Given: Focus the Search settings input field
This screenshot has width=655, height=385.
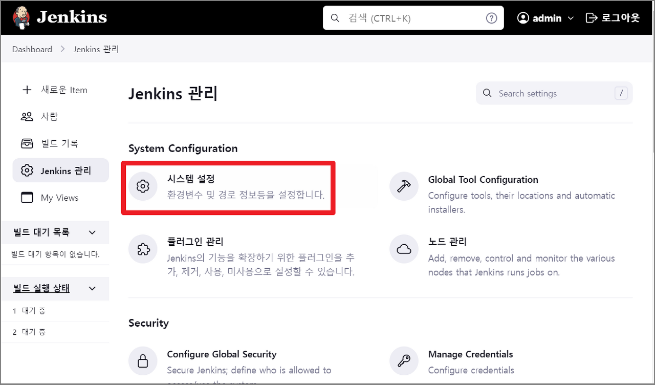Looking at the screenshot, I should 554,93.
